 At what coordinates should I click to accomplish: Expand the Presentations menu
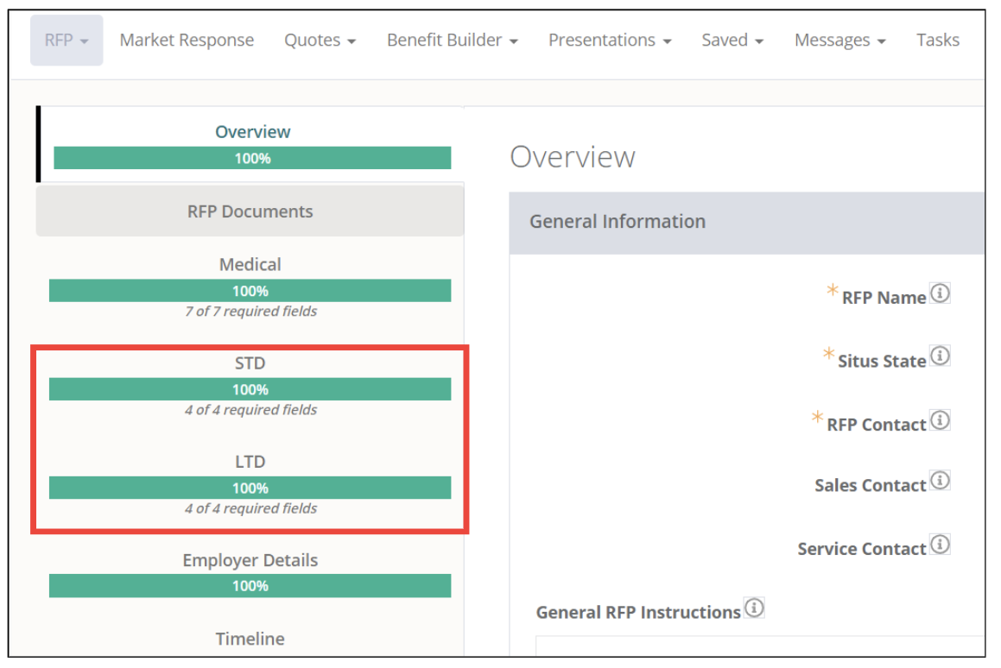pyautogui.click(x=610, y=41)
